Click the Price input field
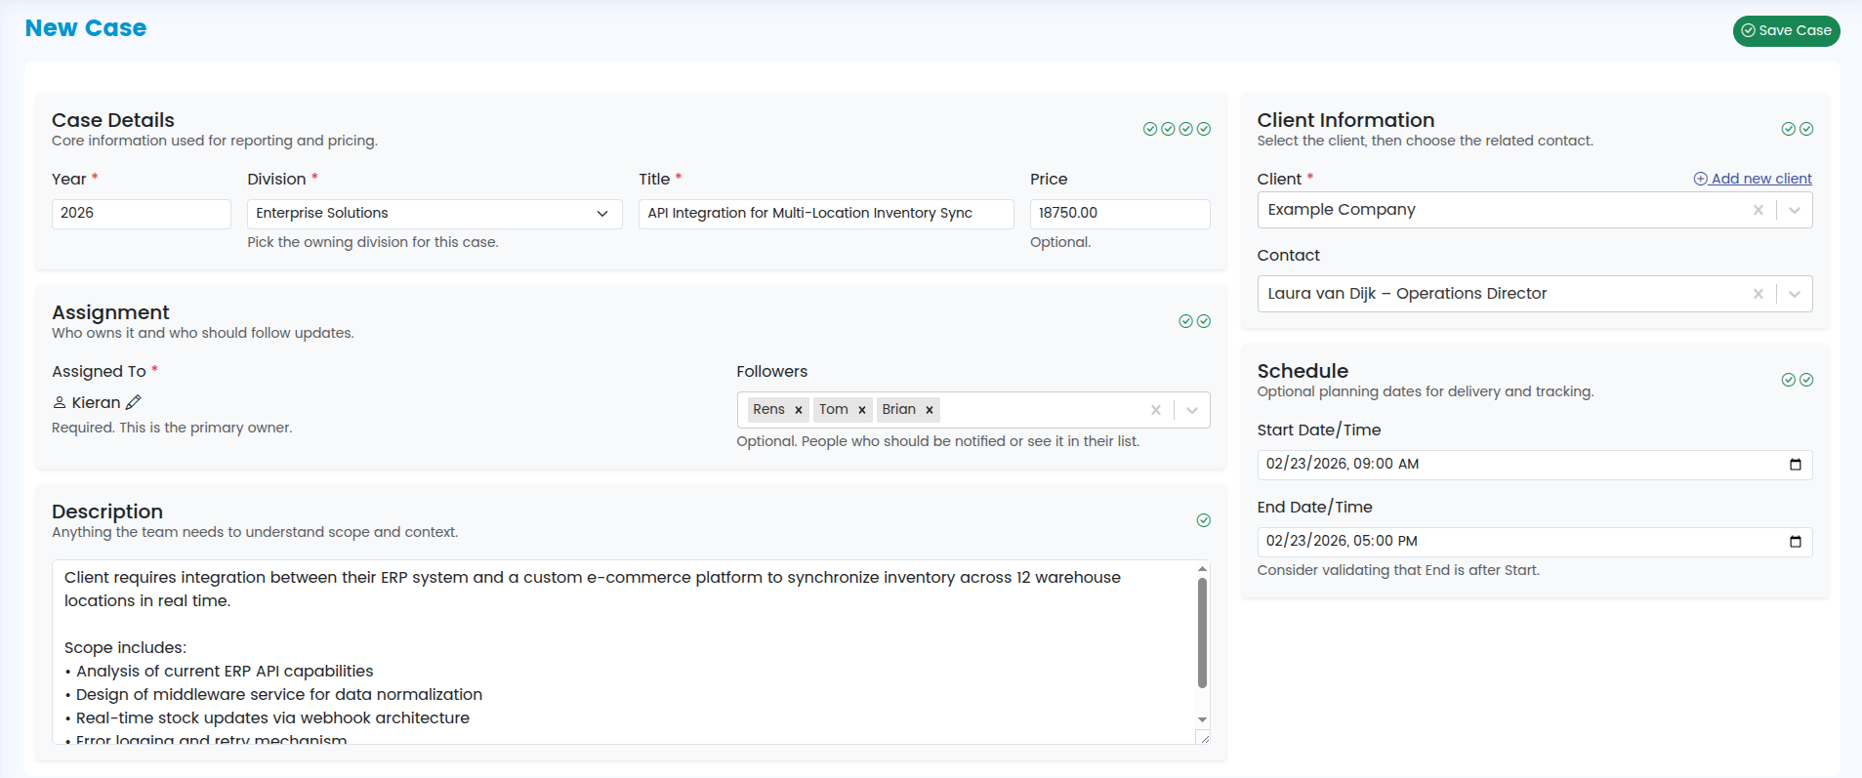 pyautogui.click(x=1119, y=214)
